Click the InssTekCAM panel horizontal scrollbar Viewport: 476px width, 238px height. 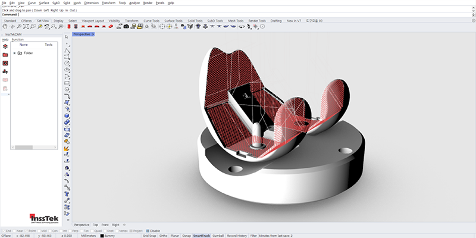[34, 147]
